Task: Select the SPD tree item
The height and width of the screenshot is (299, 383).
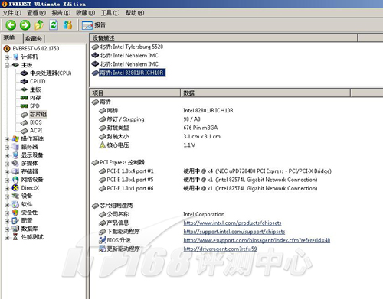Action: point(34,106)
